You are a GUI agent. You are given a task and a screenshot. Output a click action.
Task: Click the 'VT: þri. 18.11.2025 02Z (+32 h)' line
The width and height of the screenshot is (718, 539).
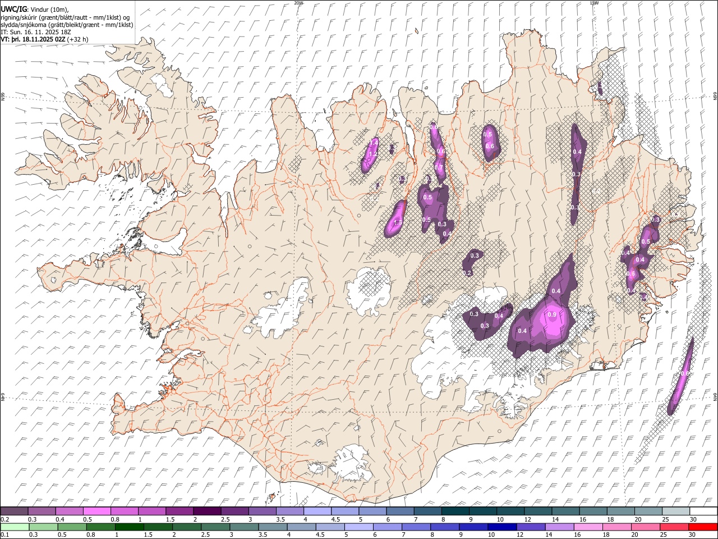pyautogui.click(x=45, y=39)
